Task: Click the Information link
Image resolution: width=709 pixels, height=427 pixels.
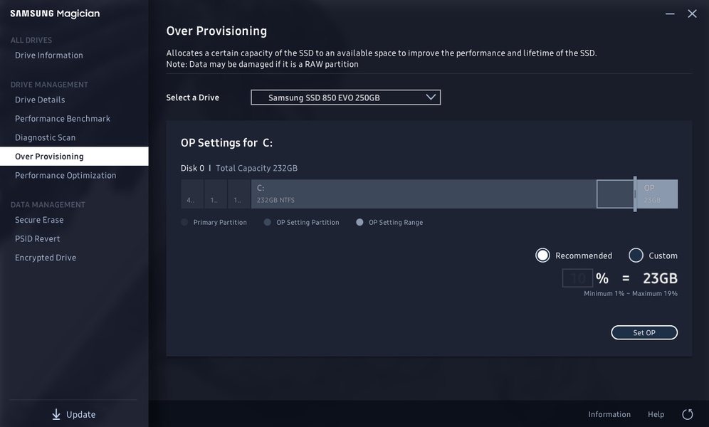Action: (609, 414)
